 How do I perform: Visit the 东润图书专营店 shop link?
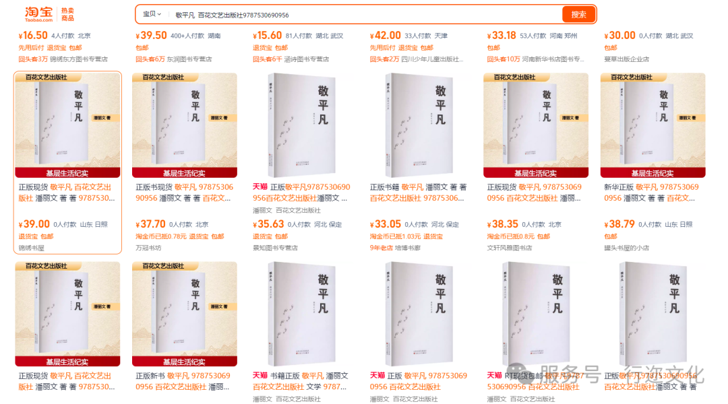click(x=189, y=59)
